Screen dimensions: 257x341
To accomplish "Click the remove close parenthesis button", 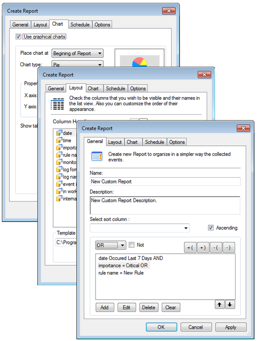I will pyautogui.click(x=229, y=248).
